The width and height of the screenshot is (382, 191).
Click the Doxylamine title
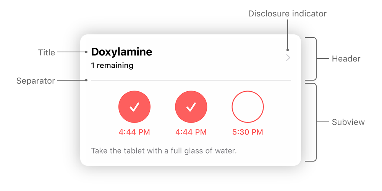click(x=121, y=52)
